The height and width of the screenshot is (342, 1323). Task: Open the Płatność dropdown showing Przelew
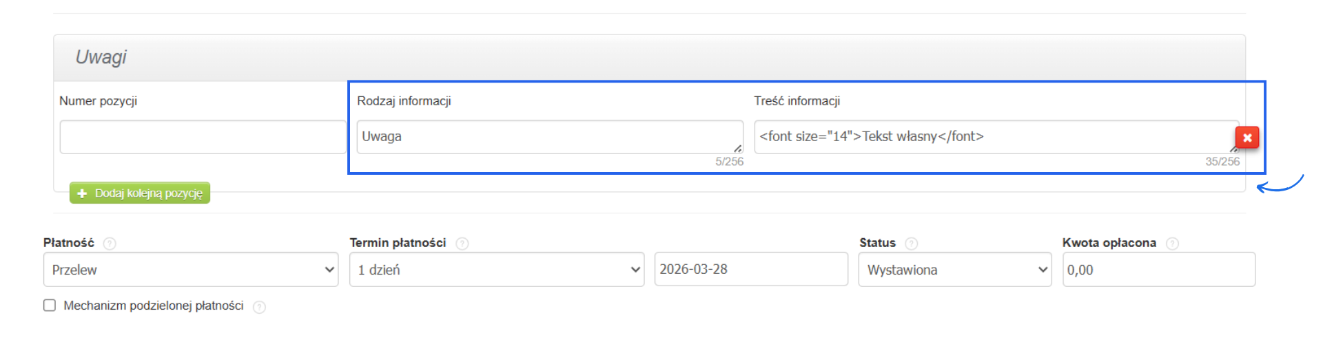tap(191, 270)
